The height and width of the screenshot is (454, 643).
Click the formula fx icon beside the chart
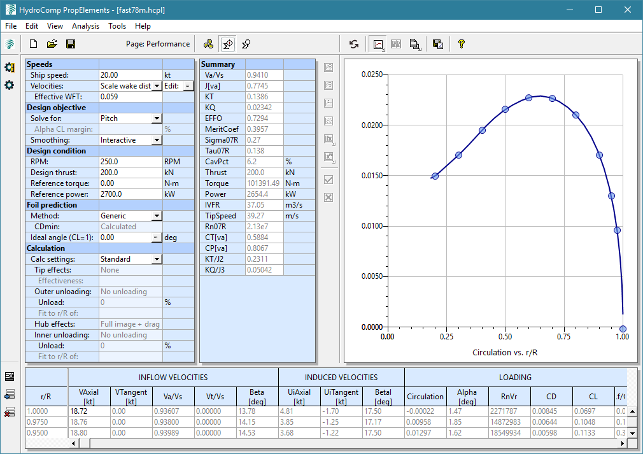click(328, 139)
